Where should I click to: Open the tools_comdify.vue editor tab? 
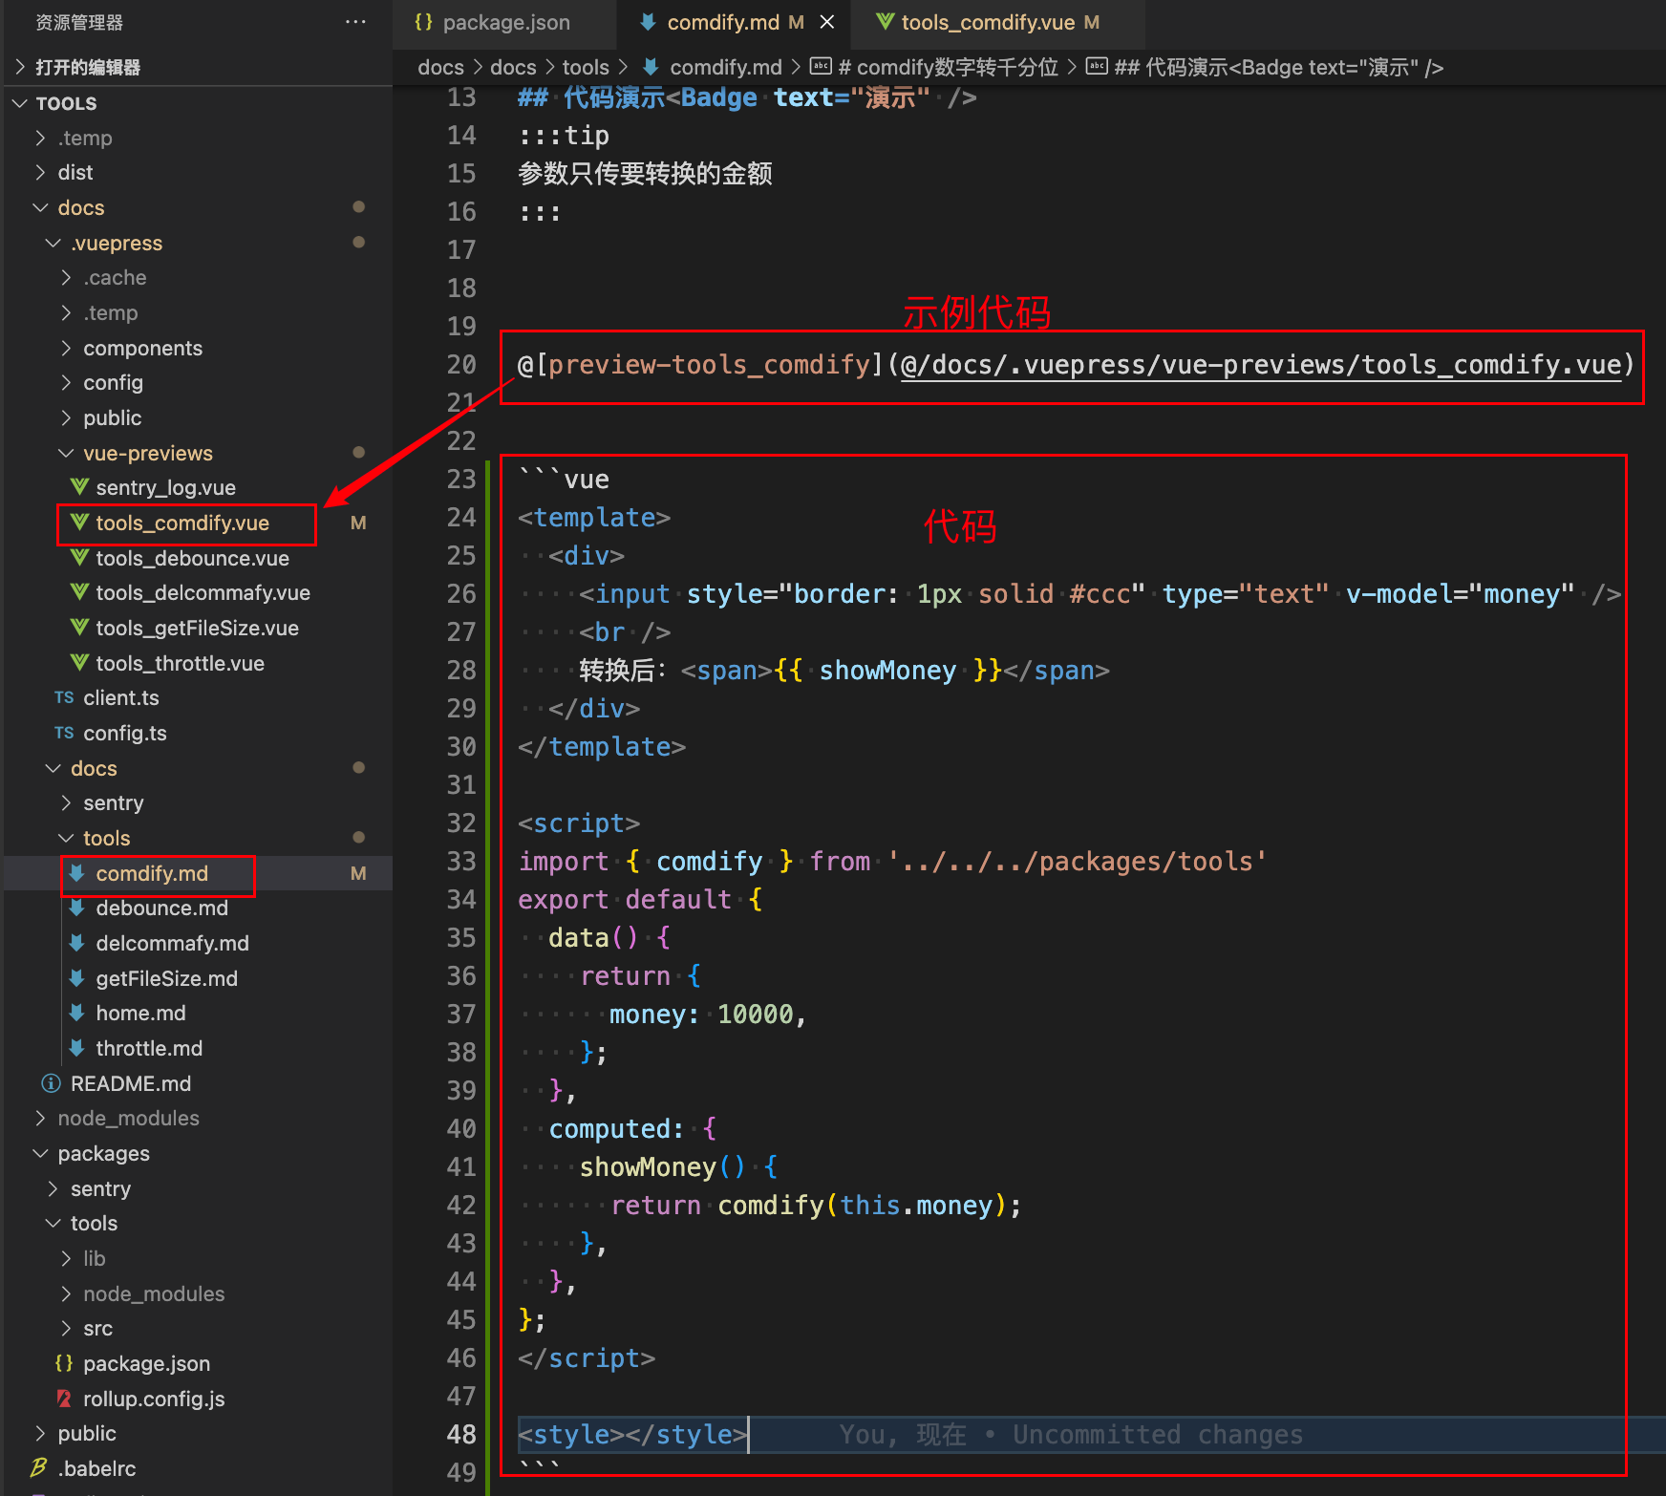point(988,22)
